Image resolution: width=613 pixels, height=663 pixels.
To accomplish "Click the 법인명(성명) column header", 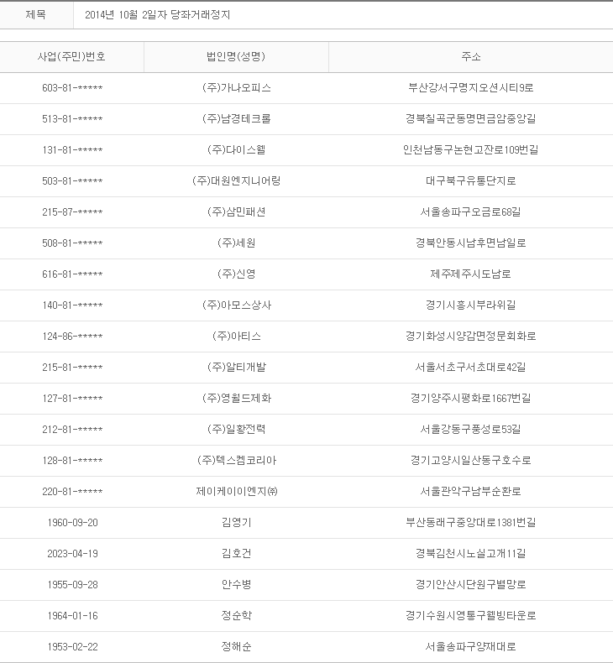I will [x=236, y=57].
